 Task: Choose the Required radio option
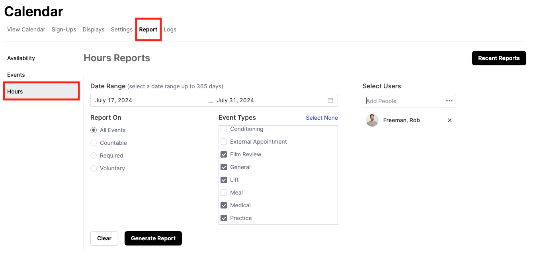pos(94,156)
